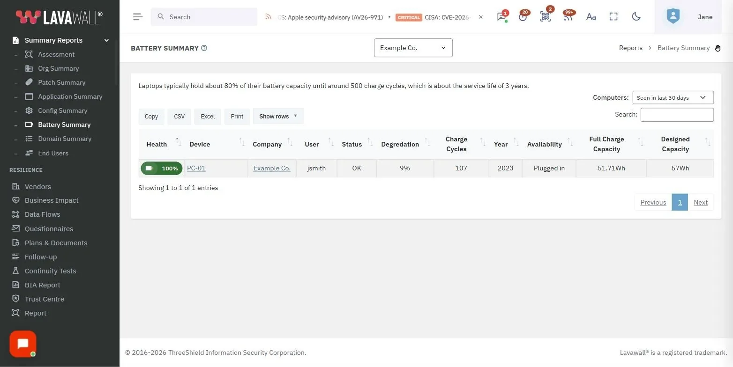Screen dimensions: 733x367
Task: Open Patch Summary in sidebar
Action: pos(61,82)
